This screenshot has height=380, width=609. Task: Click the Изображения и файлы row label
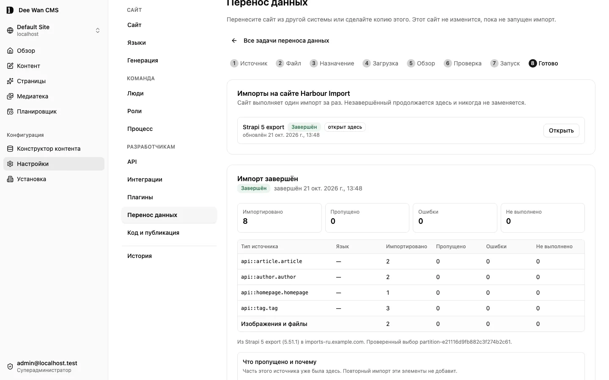[x=274, y=324]
